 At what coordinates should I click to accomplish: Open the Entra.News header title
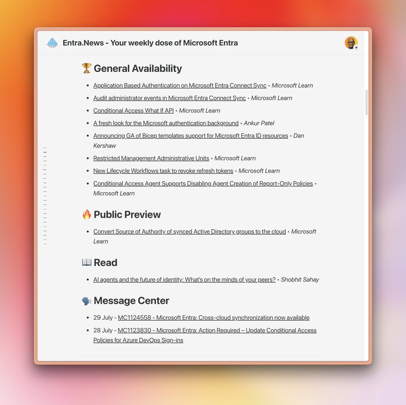[x=150, y=43]
